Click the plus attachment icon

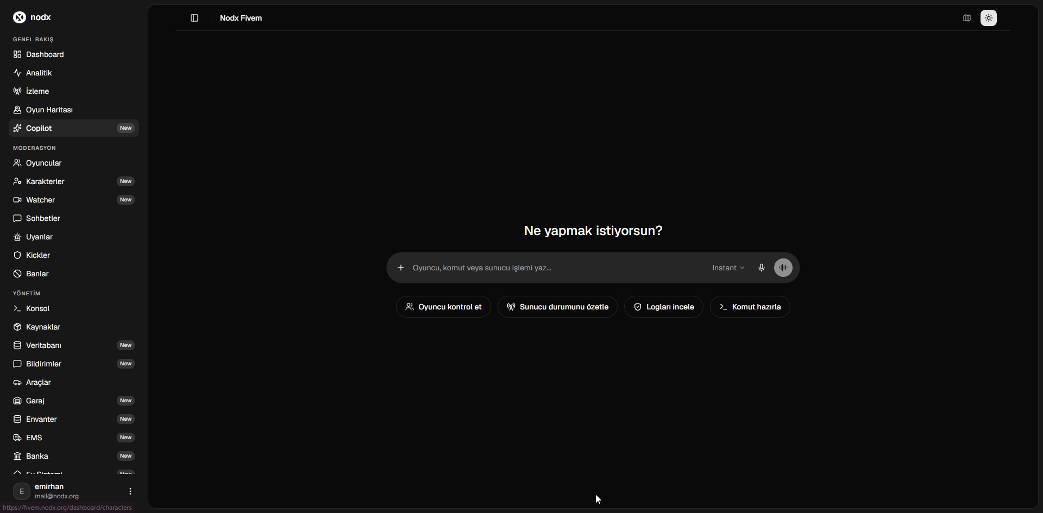[401, 268]
